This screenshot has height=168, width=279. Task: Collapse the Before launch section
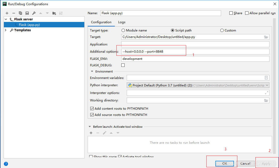tap(90, 127)
